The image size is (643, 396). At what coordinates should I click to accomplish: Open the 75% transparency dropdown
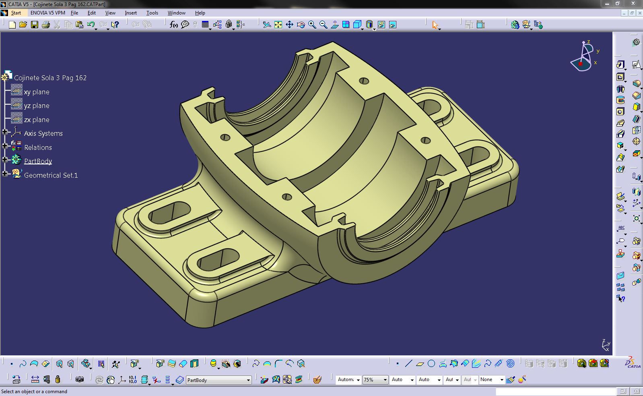pos(385,380)
